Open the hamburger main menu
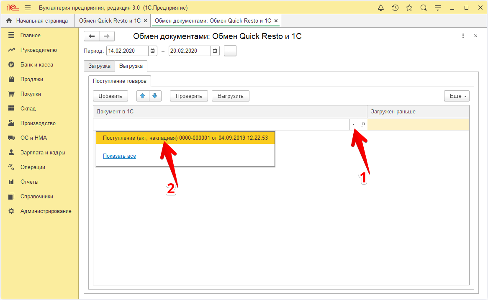The width and height of the screenshot is (488, 300). [28, 8]
